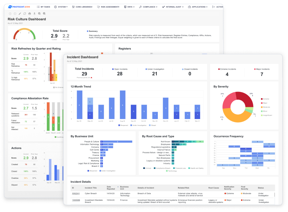Select the edit pencil tool
The width and height of the screenshot is (288, 212).
[20, 13]
